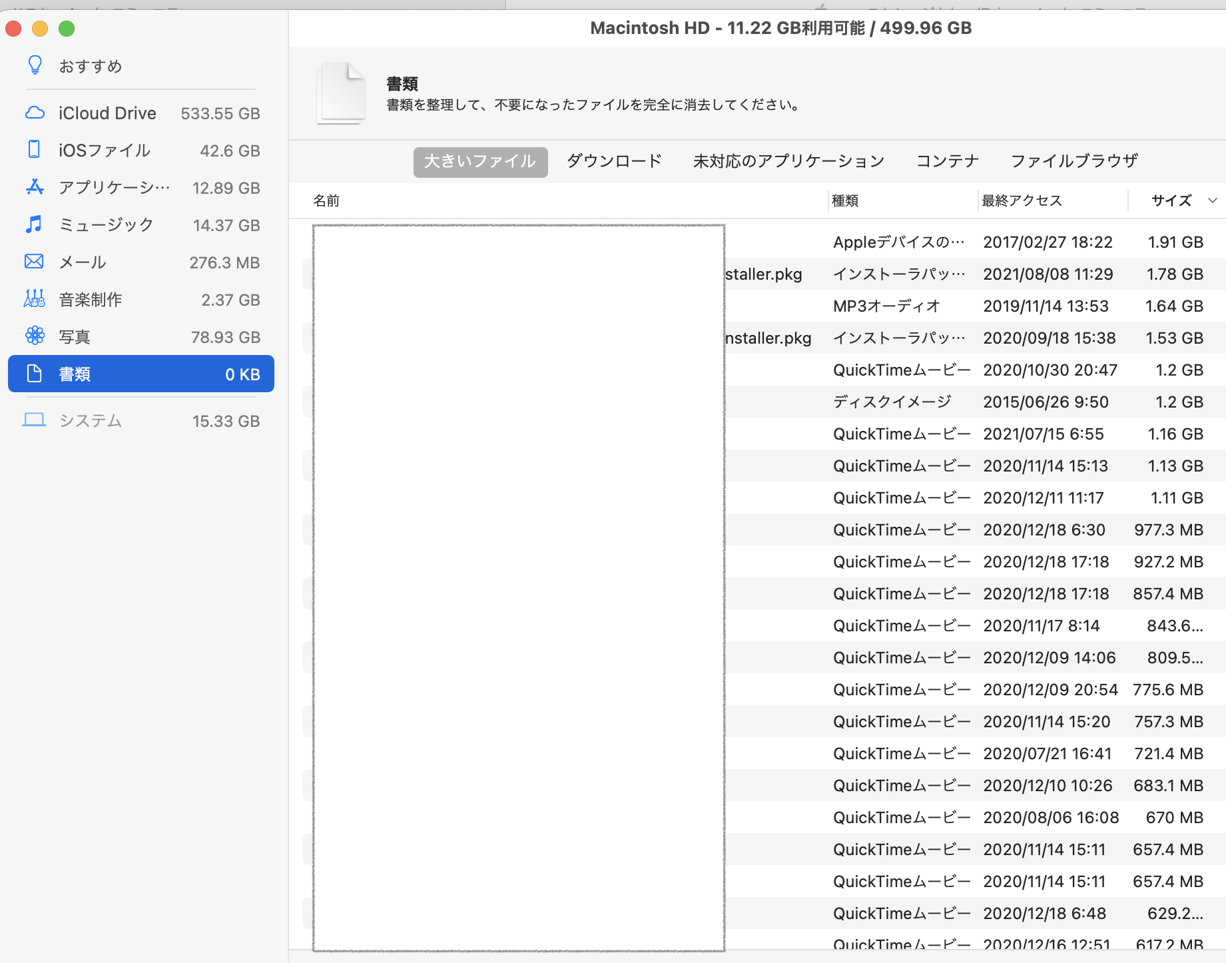Image resolution: width=1226 pixels, height=963 pixels.
Task: Click the 名前 column header
Action: coord(326,200)
